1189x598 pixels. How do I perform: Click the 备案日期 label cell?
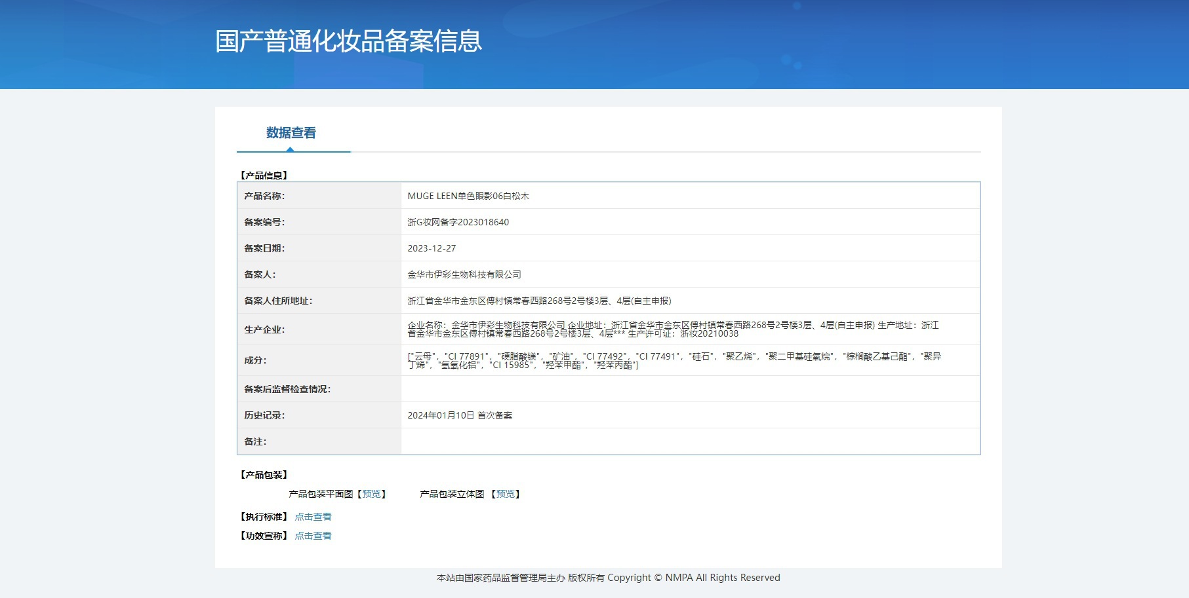point(319,248)
